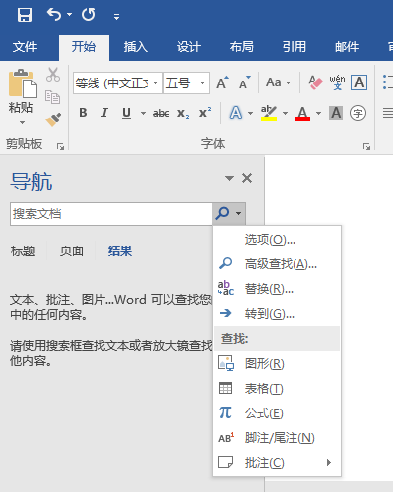
Task: Open font color dropdown arrow
Action: [x=318, y=113]
